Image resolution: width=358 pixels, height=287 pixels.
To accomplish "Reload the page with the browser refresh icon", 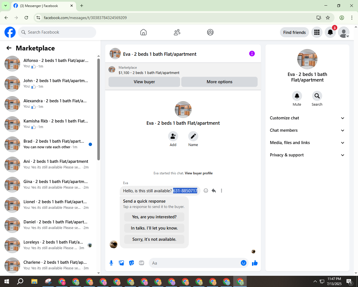I will [x=26, y=18].
